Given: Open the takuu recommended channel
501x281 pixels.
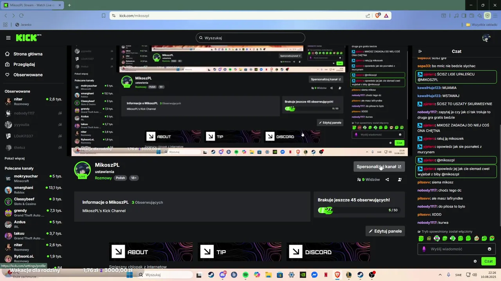Looking at the screenshot, I should [33, 236].
